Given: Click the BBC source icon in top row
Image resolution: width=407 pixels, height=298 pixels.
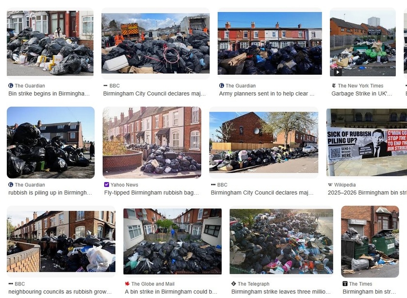Looking at the screenshot, I should tap(105, 85).
